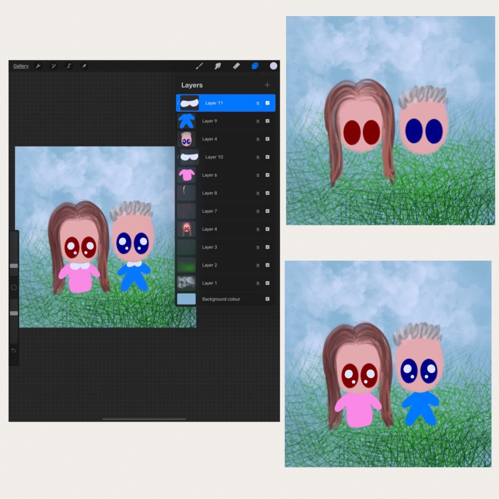Screen dimensions: 499x499
Task: Open Layer 1's blend mode N options
Action: (258, 283)
